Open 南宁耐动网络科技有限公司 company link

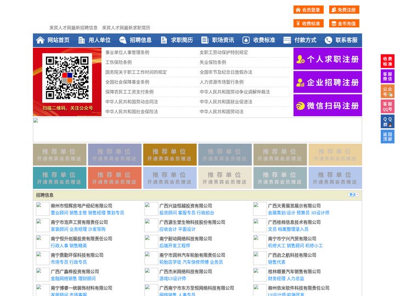(x=185, y=238)
